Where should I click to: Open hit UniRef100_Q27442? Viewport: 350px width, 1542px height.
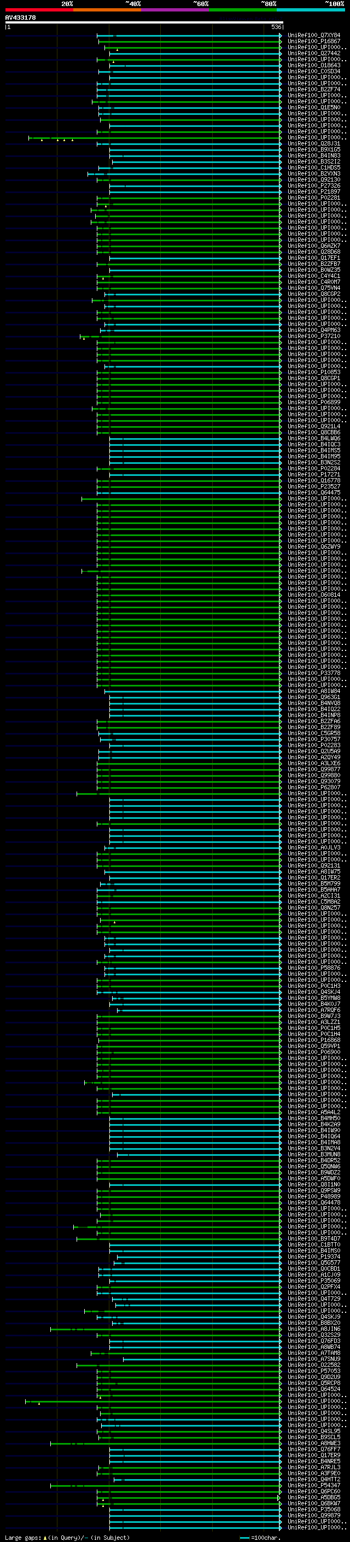pyautogui.click(x=314, y=53)
